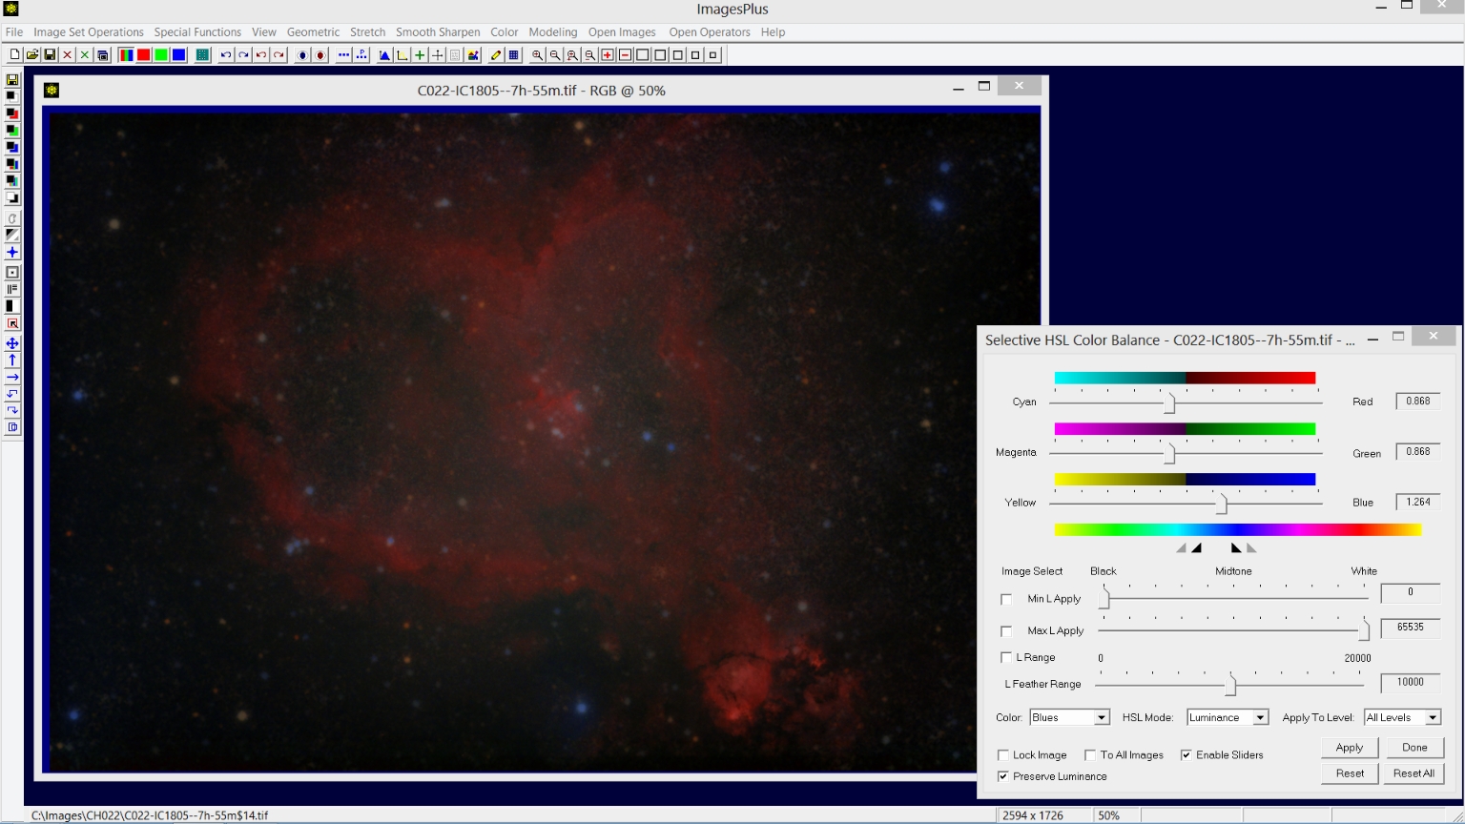The height and width of the screenshot is (824, 1465).
Task: Click the Apply button
Action: [1350, 748]
